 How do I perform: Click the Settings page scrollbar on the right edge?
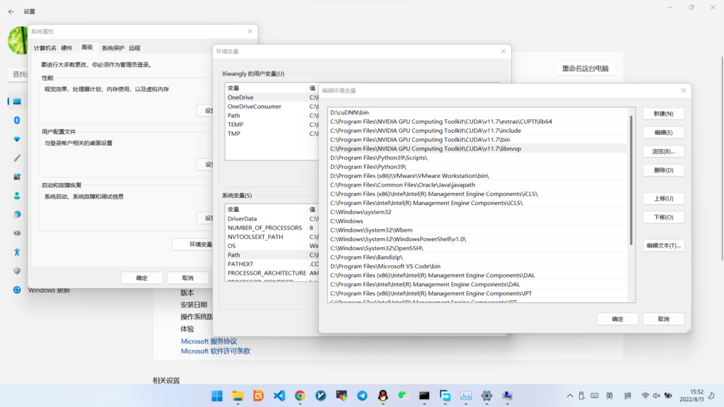point(722,158)
